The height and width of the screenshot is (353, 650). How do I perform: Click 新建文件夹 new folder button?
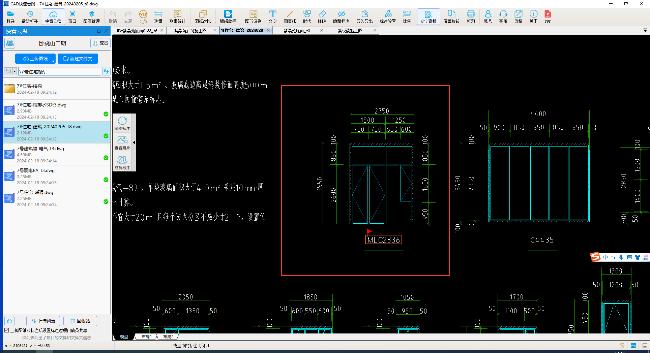click(78, 59)
